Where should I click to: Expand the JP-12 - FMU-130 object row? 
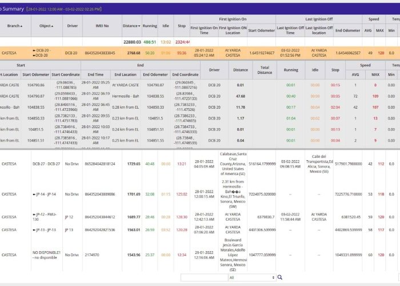(34, 215)
